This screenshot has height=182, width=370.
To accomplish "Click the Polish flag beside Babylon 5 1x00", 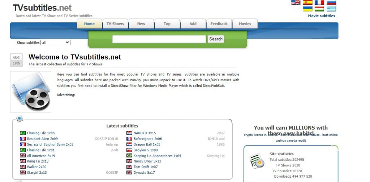I will point(129,150).
